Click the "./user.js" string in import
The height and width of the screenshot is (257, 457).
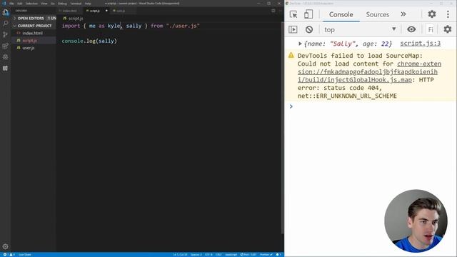pos(183,26)
